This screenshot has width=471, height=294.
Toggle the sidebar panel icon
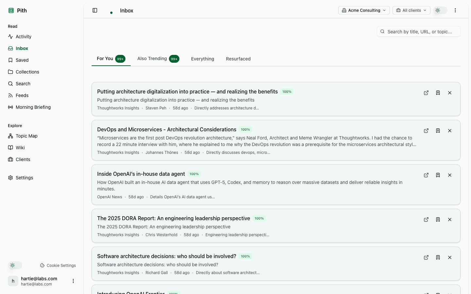tap(95, 10)
